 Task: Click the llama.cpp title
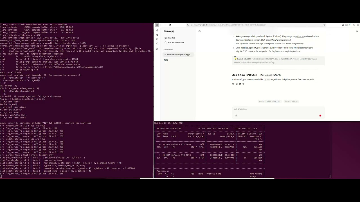[169, 31]
